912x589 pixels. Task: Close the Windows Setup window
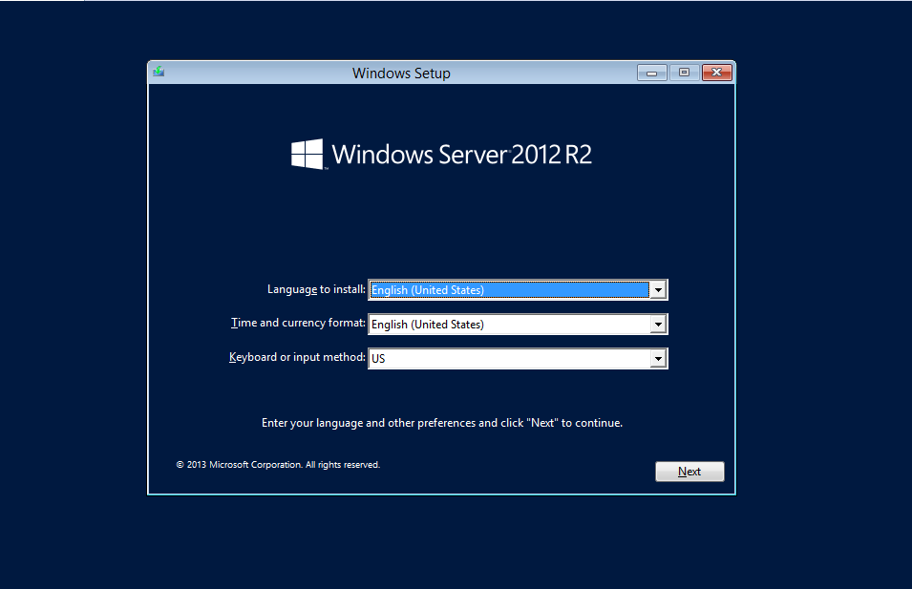click(716, 73)
